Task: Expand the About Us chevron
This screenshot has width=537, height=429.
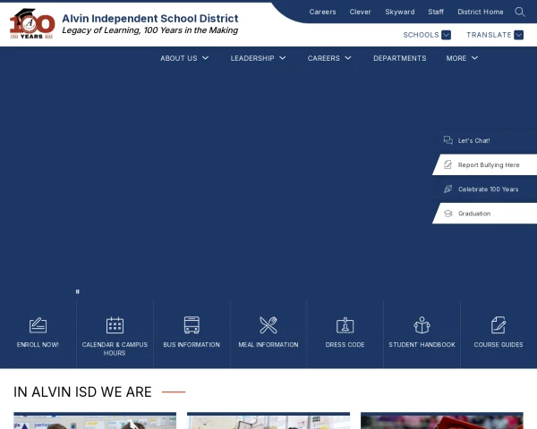Action: pos(205,58)
